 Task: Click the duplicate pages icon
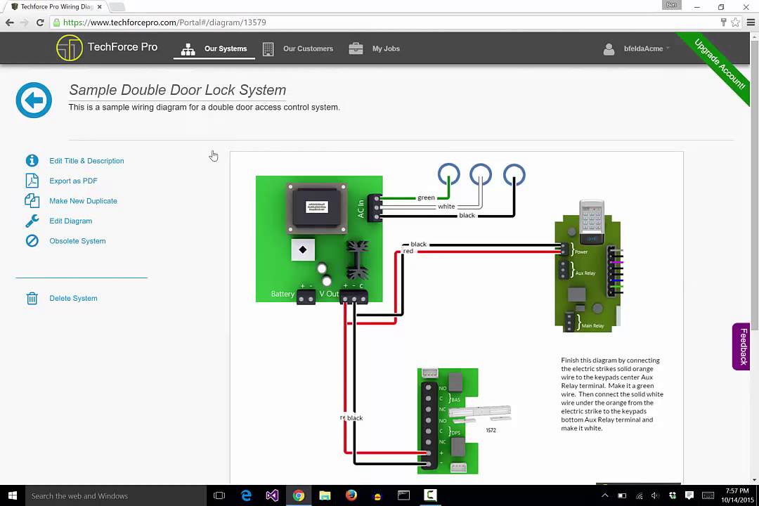coord(32,200)
